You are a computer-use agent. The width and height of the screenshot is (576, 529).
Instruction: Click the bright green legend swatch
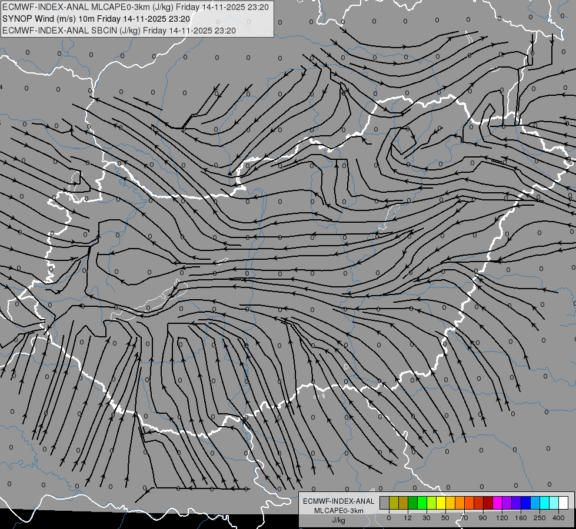[x=422, y=503]
